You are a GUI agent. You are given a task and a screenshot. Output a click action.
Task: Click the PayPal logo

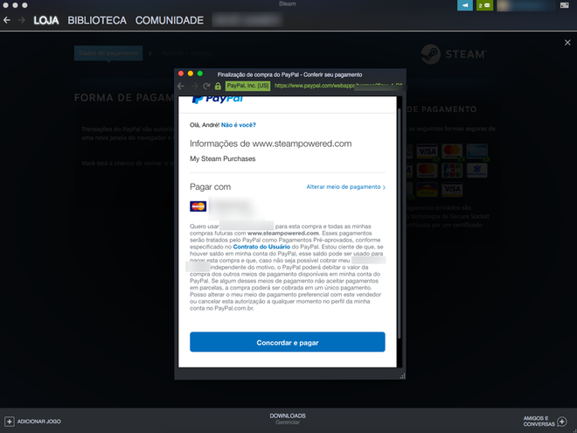click(218, 99)
